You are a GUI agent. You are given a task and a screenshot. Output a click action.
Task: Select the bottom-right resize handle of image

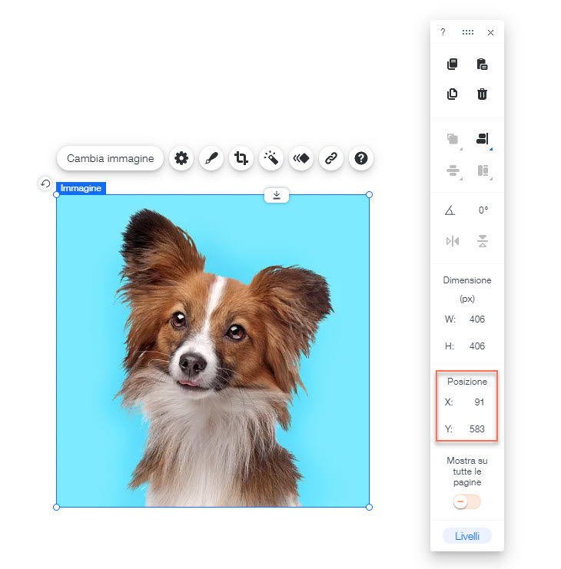(370, 508)
